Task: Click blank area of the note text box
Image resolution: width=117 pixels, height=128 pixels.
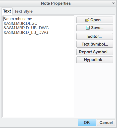Action: click(38, 75)
